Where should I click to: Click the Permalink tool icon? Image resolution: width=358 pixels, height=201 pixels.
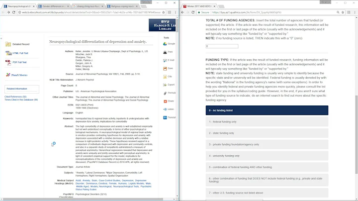(x=165, y=93)
